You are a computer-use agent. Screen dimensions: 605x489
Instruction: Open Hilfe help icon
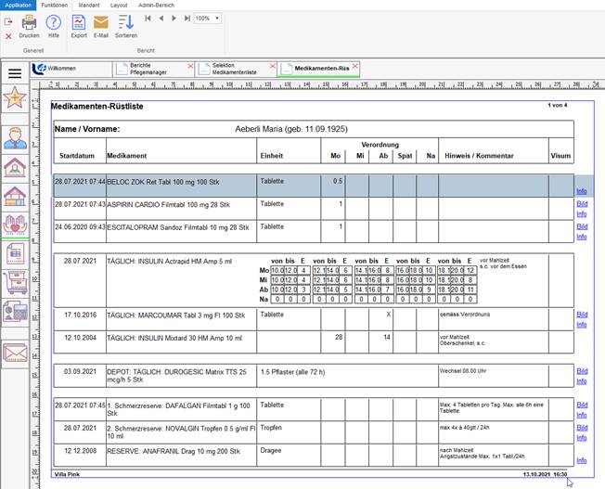tap(54, 22)
